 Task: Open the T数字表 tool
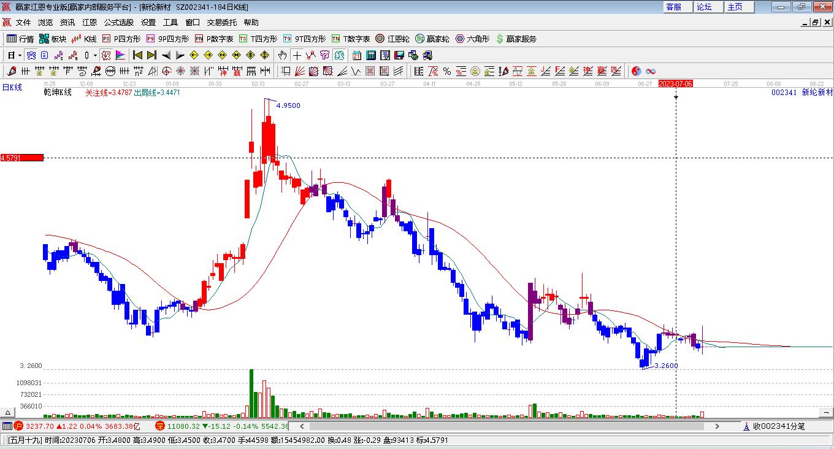351,39
